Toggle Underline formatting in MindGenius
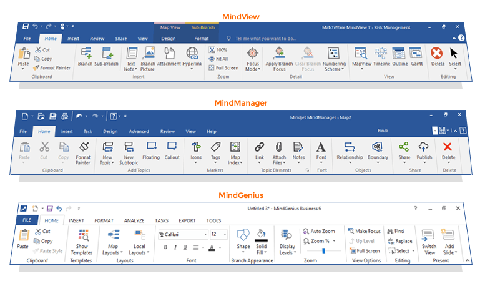The width and height of the screenshot is (485, 281). [185, 247]
